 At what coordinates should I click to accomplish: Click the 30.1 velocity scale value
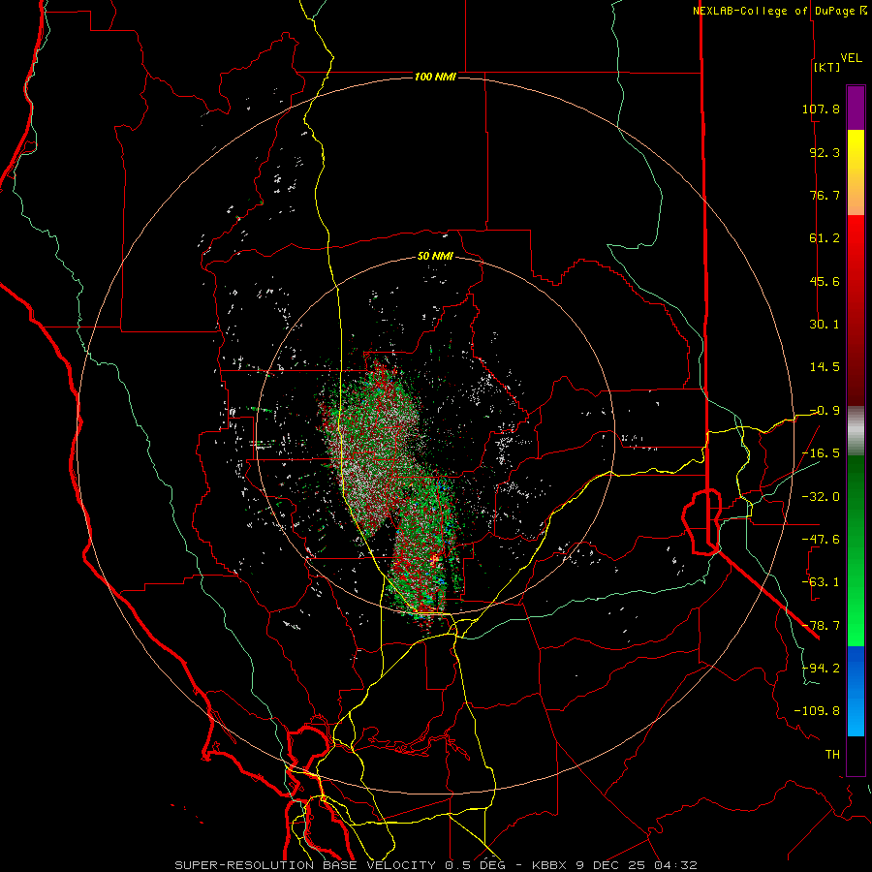point(825,325)
